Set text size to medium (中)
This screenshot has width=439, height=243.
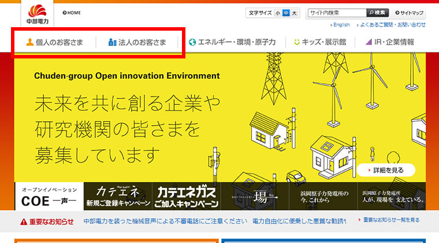[285, 13]
